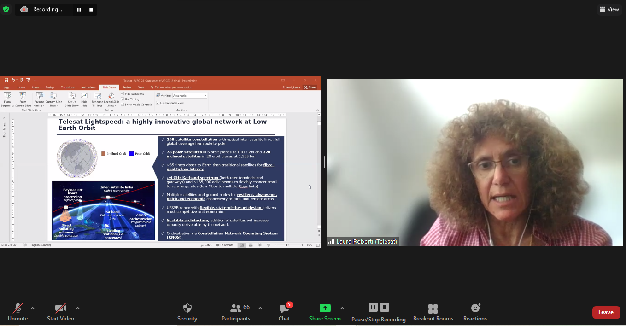Unmute the microphone in Zoom

(x=18, y=312)
